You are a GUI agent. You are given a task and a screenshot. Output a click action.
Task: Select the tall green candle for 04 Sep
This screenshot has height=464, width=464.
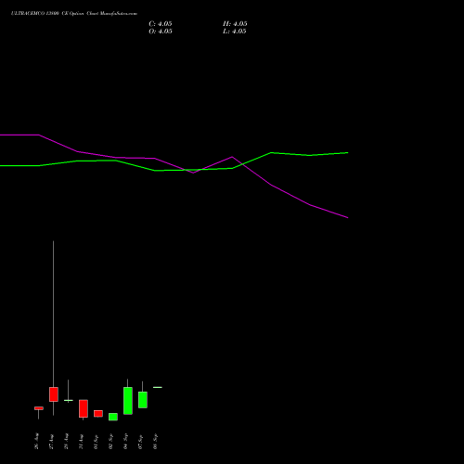[x=128, y=401]
